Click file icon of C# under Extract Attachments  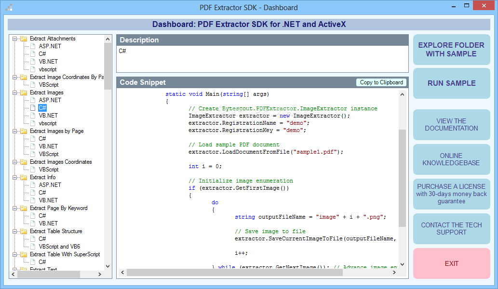[33, 53]
